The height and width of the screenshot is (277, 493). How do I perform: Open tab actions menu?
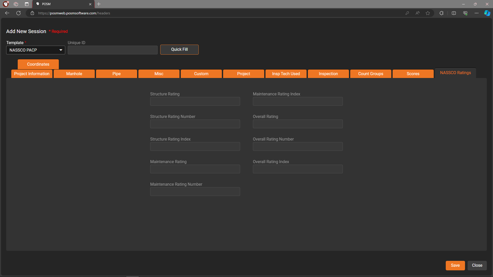click(27, 4)
